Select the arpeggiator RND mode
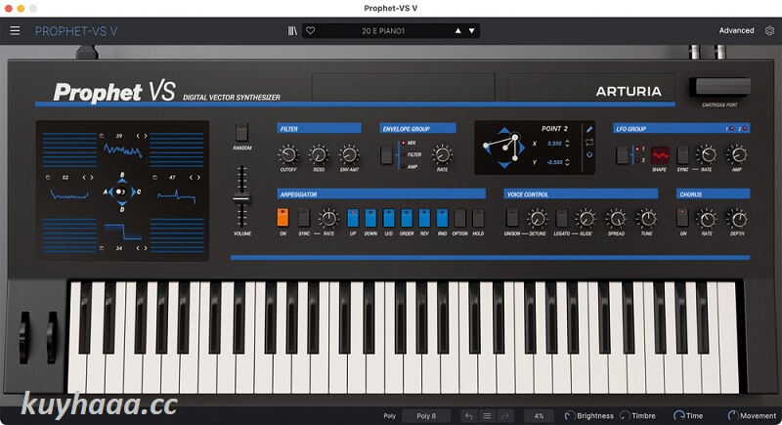782x425 pixels. click(x=443, y=218)
